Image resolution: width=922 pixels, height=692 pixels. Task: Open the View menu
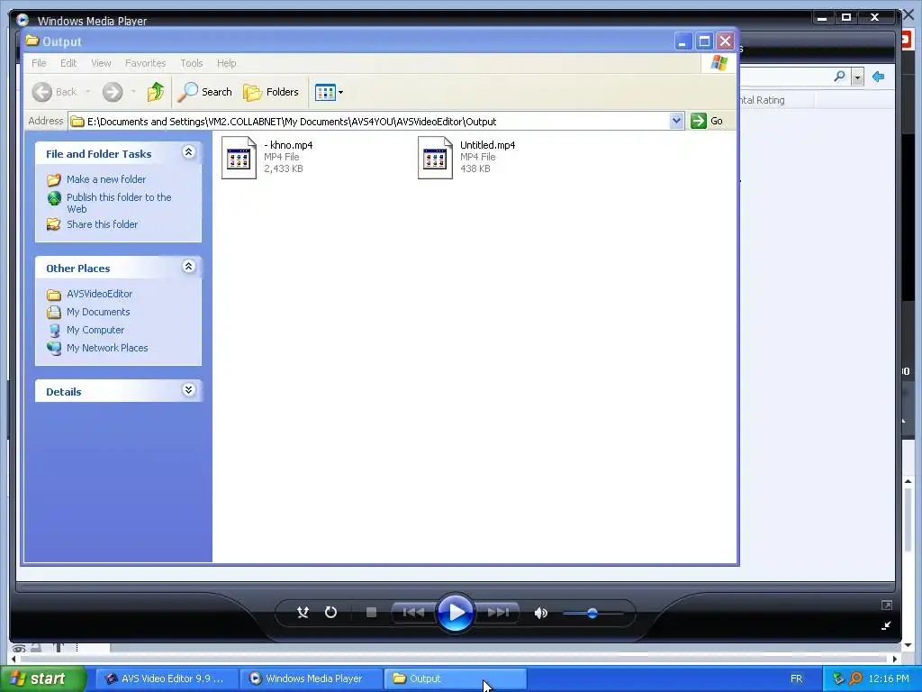[101, 63]
